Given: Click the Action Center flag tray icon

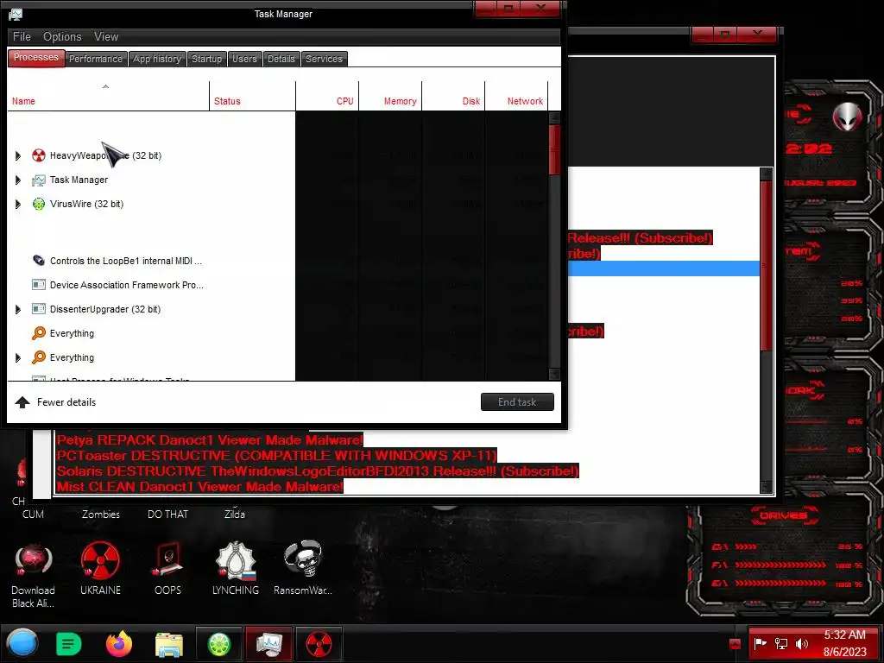Looking at the screenshot, I should click(760, 643).
